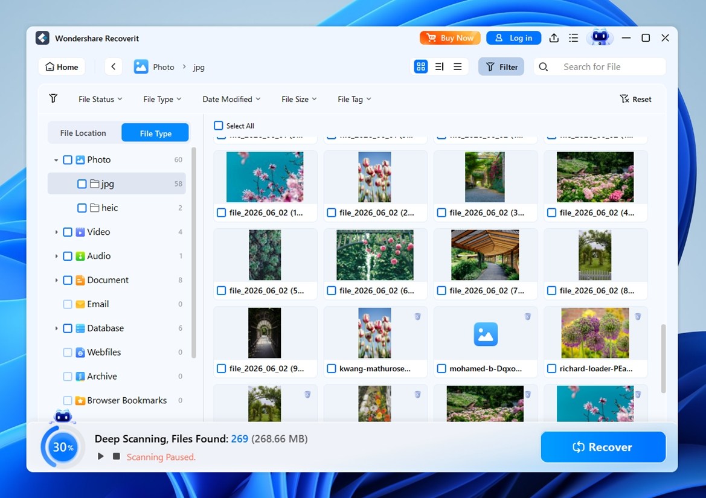Resume scanning with the play control

(x=101, y=457)
